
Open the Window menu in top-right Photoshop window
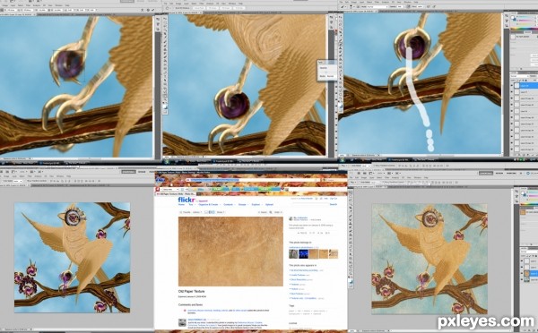[x=407, y=2]
